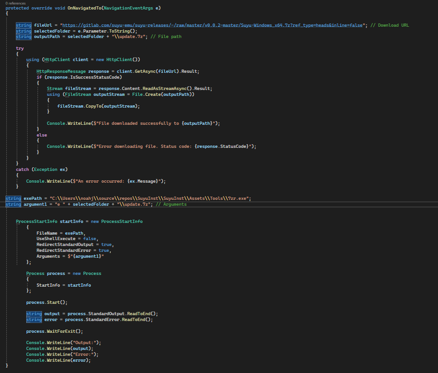The height and width of the screenshot is (373, 438).
Task: Click the "try" keyword
Action: click(20, 48)
